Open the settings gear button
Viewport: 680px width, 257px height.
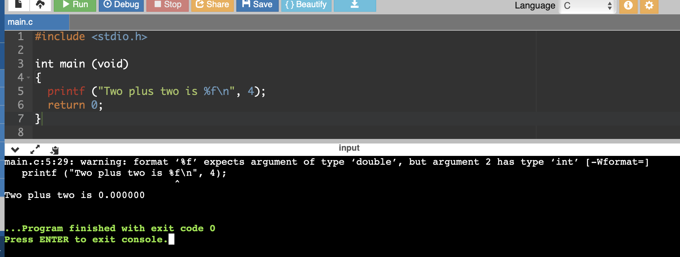click(x=649, y=6)
